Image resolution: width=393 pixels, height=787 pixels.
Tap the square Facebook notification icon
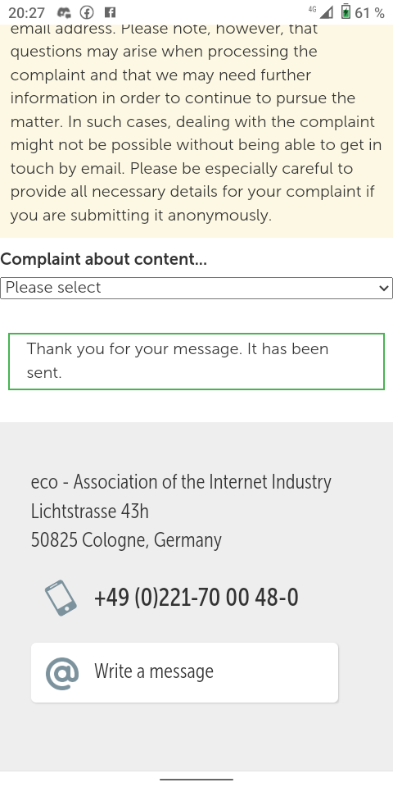110,12
